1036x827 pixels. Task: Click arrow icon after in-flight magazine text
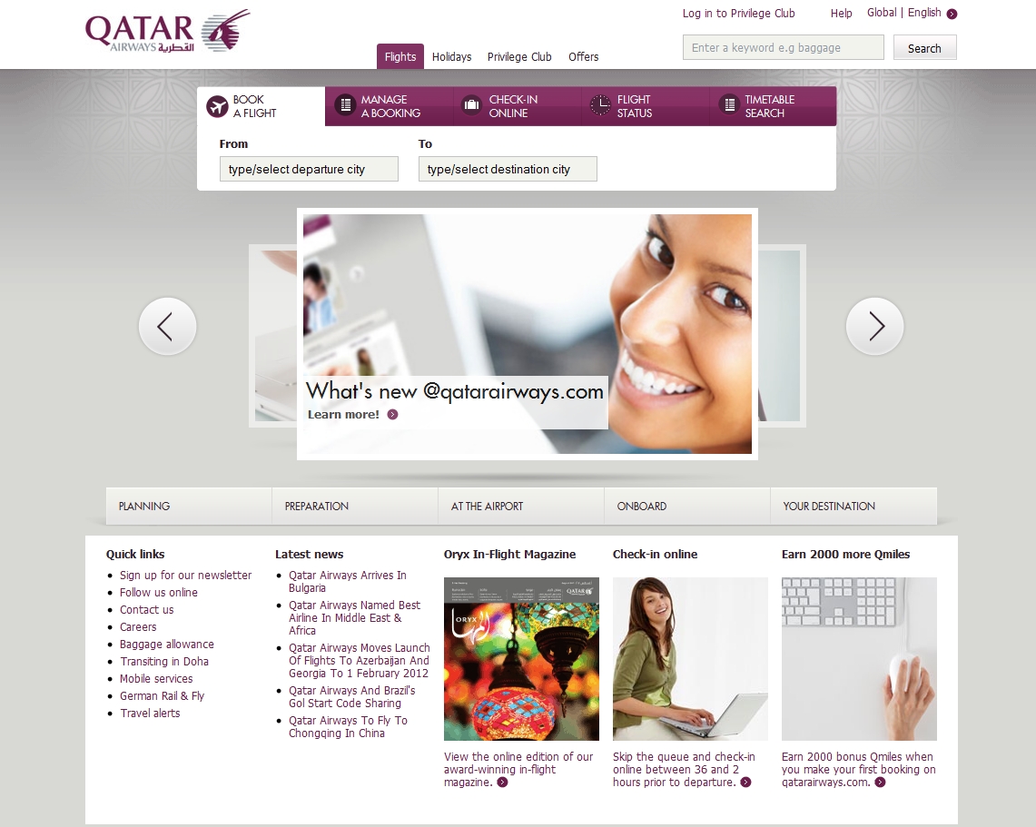click(x=503, y=783)
